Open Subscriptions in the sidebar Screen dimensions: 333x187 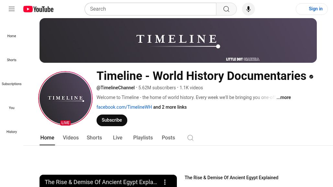pos(12,84)
